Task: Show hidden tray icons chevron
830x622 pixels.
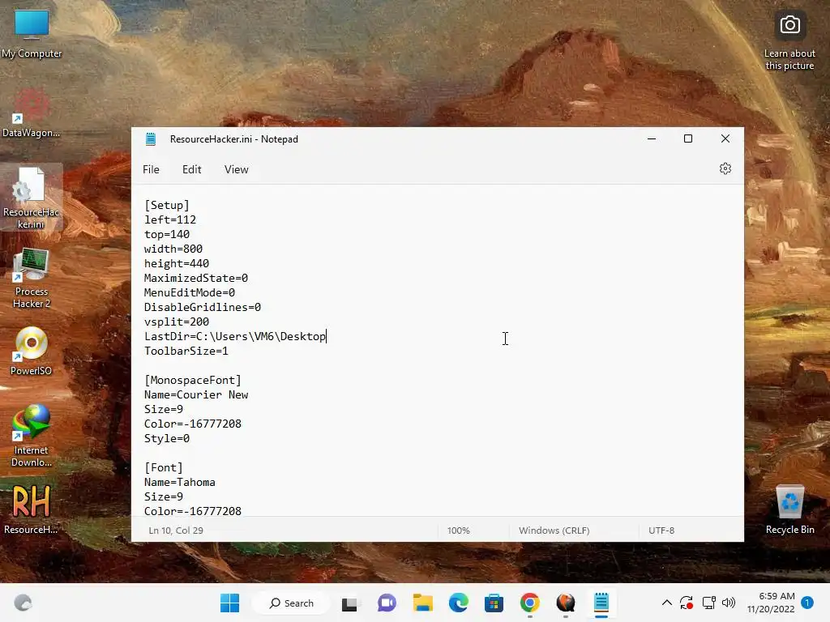Action: point(667,603)
